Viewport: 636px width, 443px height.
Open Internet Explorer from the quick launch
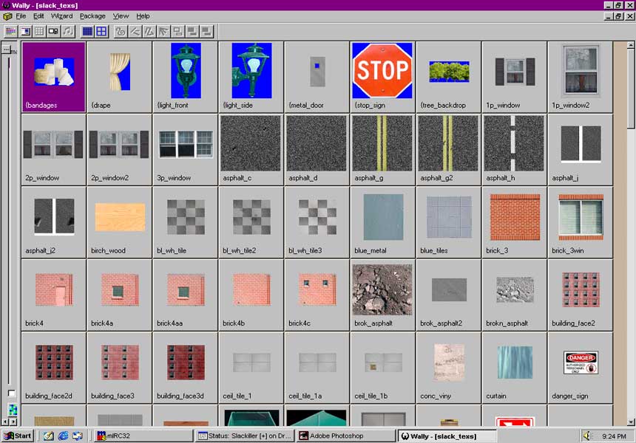coord(63,436)
